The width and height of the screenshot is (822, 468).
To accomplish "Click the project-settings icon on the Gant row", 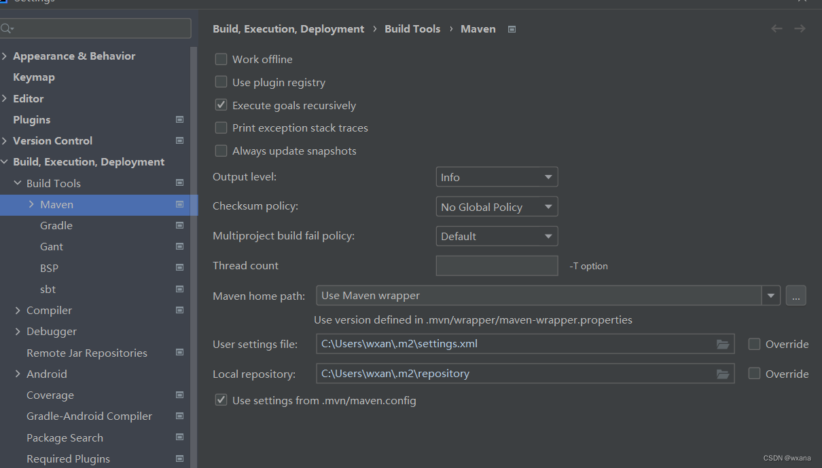I will tap(179, 246).
